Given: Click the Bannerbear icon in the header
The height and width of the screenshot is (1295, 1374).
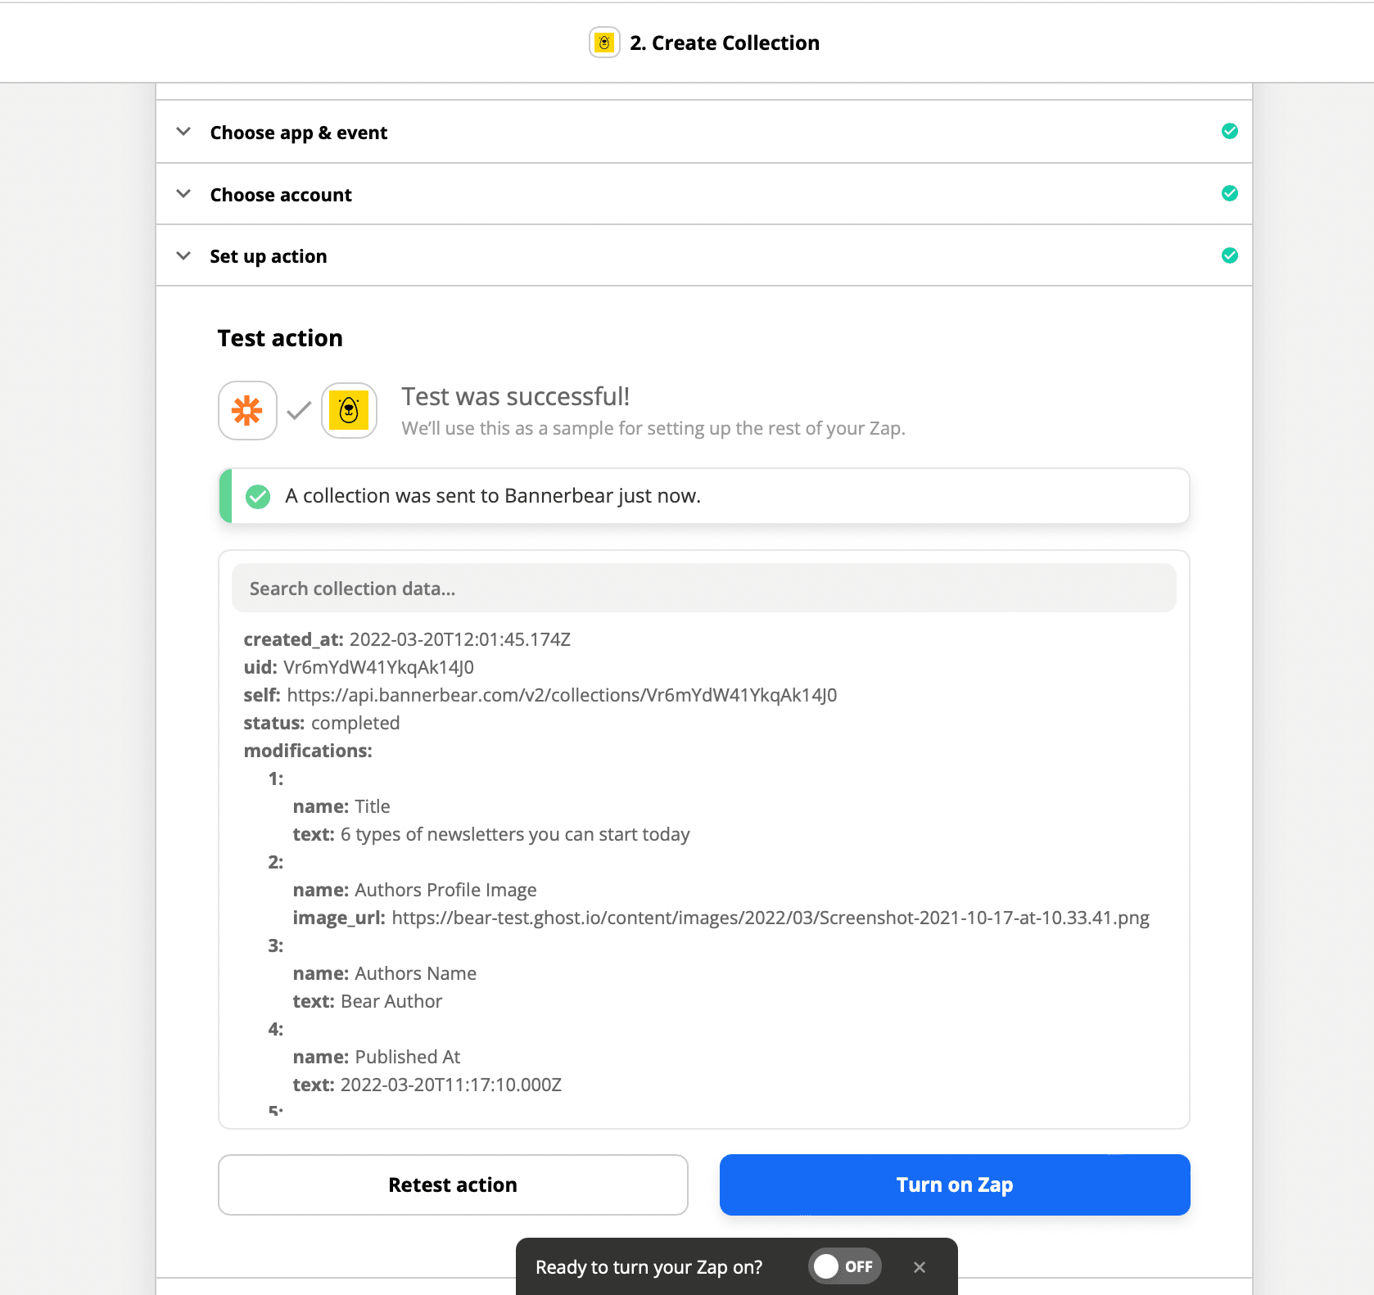Looking at the screenshot, I should pyautogui.click(x=604, y=43).
